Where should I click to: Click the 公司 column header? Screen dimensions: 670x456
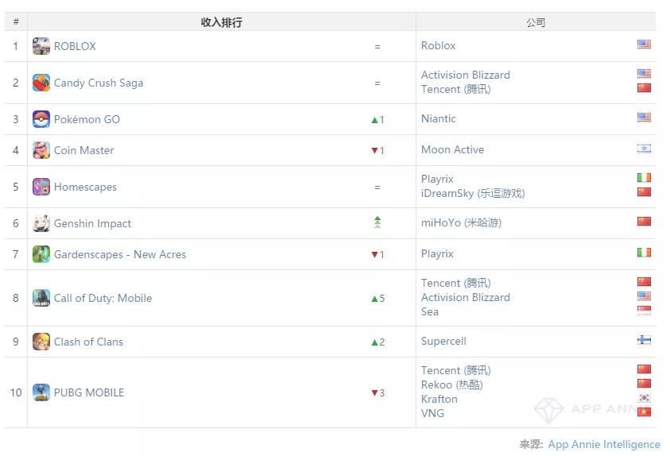(x=536, y=22)
